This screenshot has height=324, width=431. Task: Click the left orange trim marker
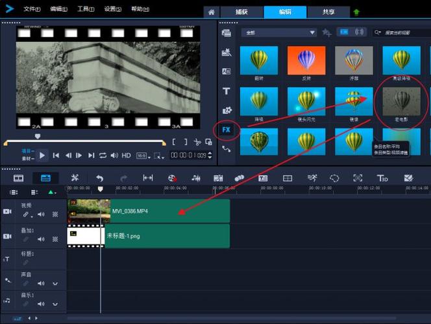pos(5,143)
